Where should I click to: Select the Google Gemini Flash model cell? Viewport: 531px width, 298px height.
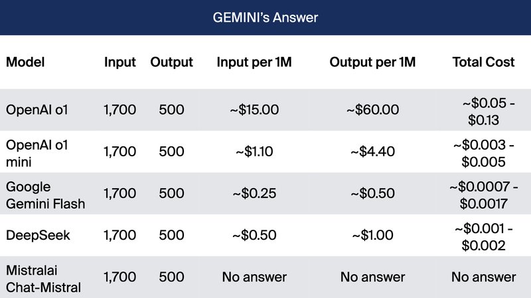(45, 194)
